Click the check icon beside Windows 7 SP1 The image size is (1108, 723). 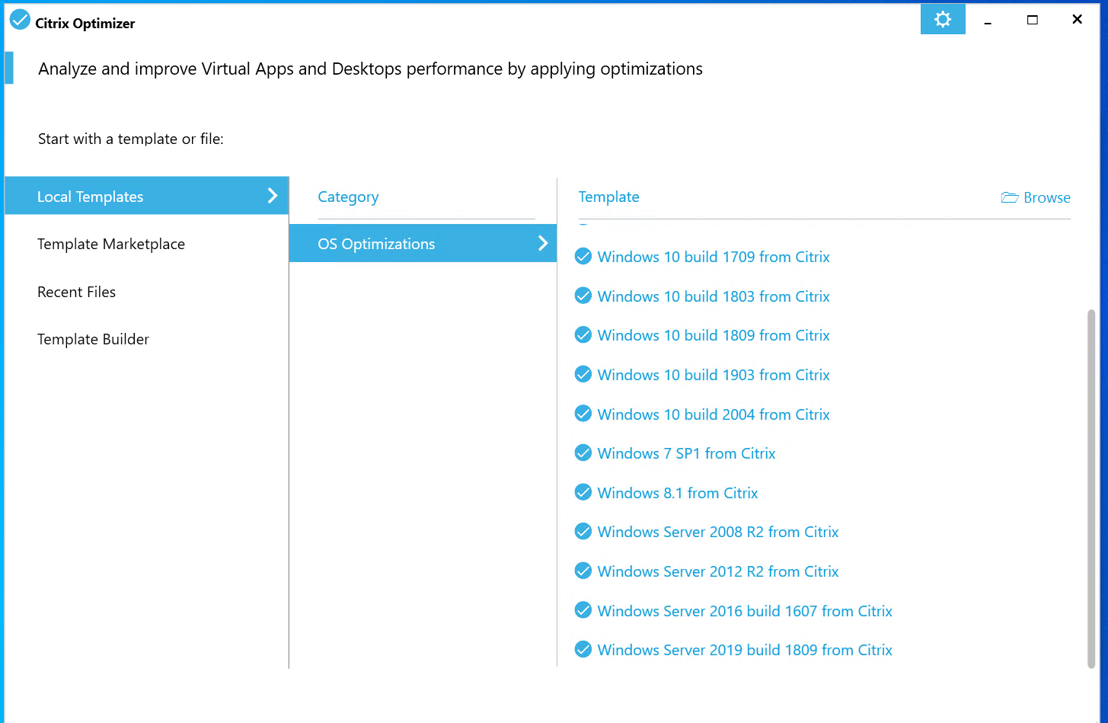pyautogui.click(x=583, y=453)
